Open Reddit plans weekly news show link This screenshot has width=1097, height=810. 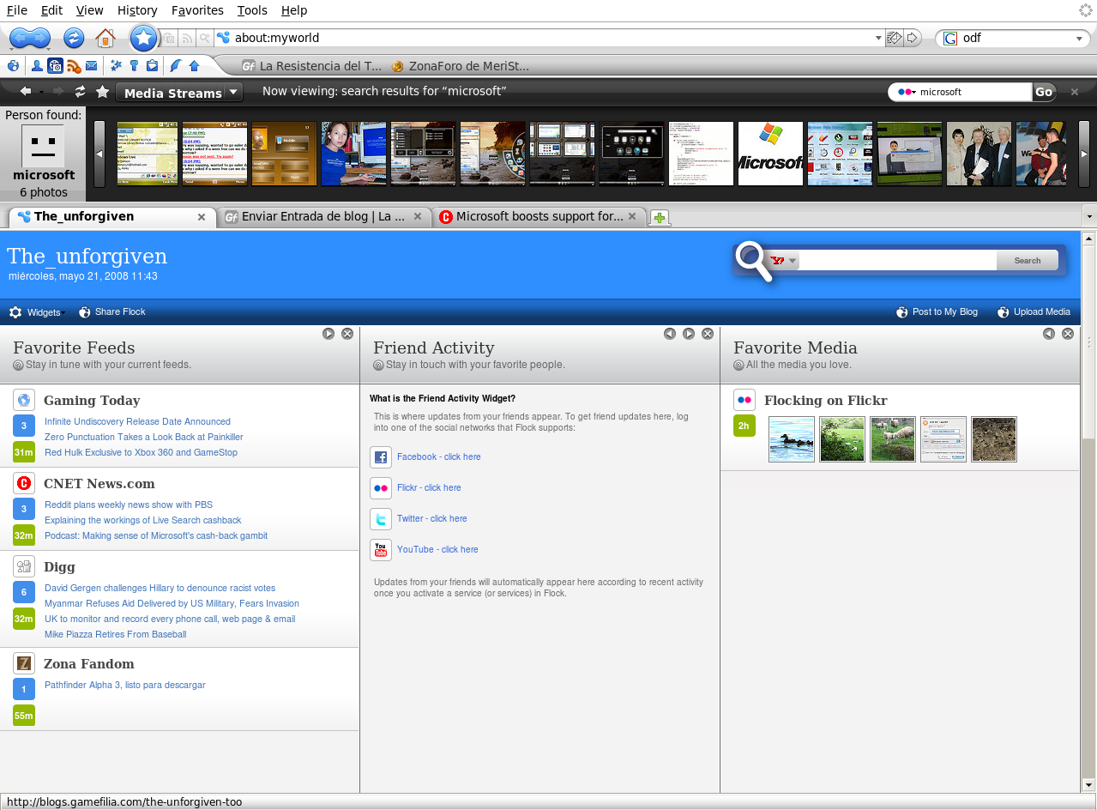[x=129, y=505]
